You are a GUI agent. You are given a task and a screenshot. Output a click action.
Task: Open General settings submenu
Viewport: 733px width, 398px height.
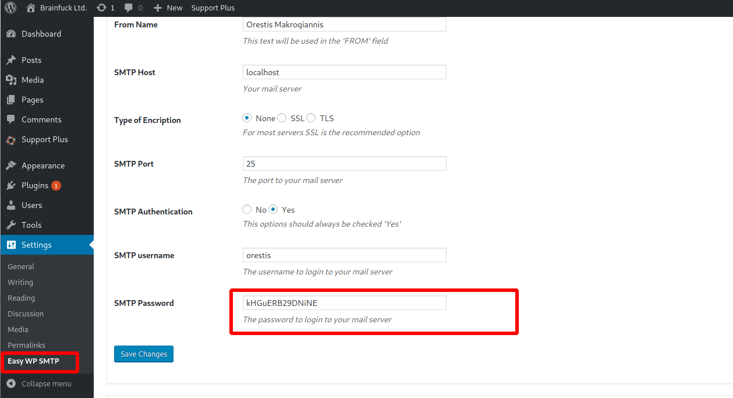click(x=21, y=266)
